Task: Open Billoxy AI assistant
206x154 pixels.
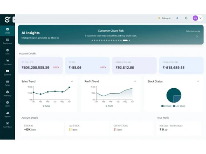Action: [x=164, y=18]
